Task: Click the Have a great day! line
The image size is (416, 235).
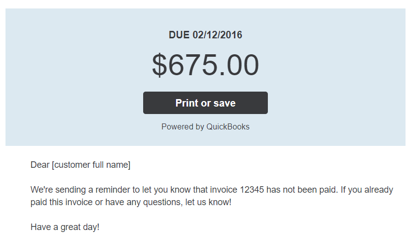Action: [x=65, y=227]
